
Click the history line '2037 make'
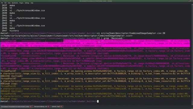tap(8, 5)
